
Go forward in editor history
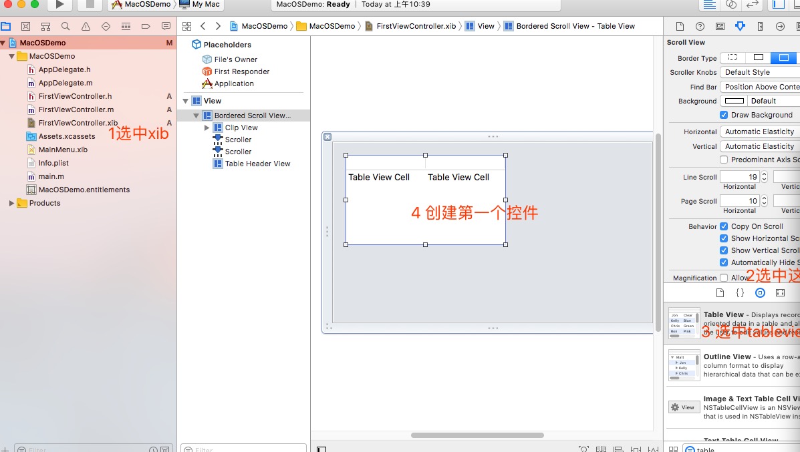pos(218,26)
